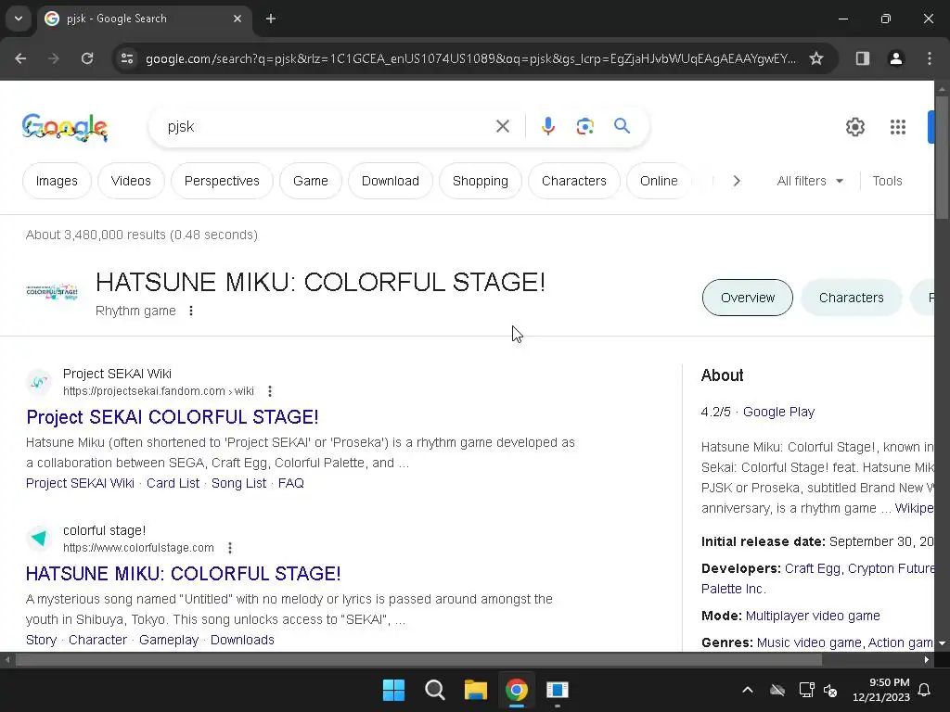This screenshot has height=712, width=950.
Task: Click the horizontal scrollbar of the page
Action: point(418,660)
